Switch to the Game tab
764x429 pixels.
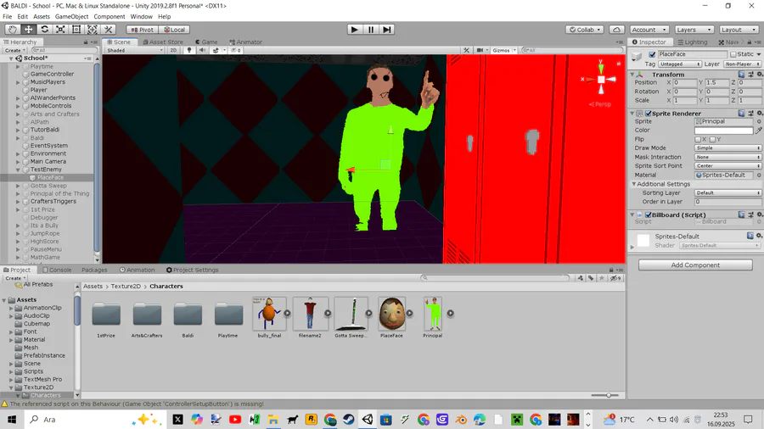pyautogui.click(x=206, y=42)
